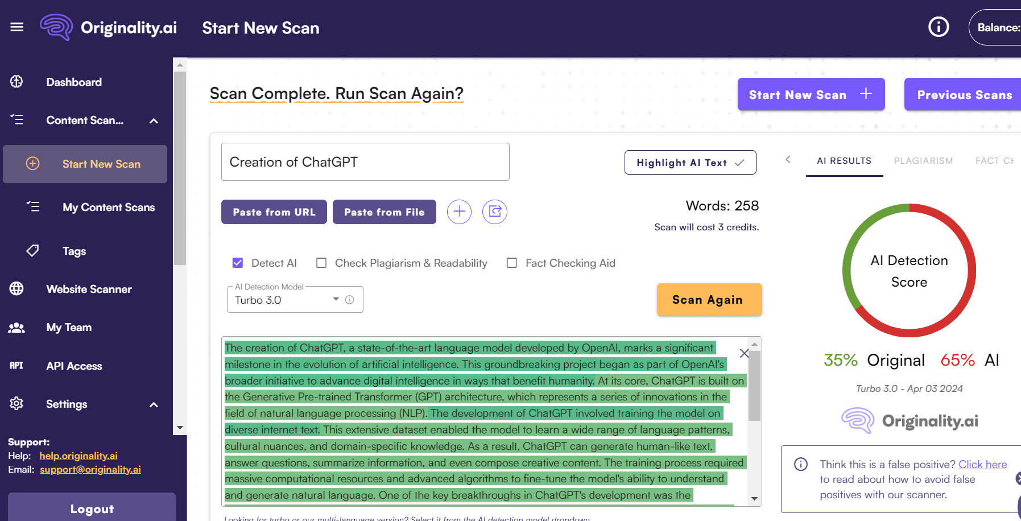The image size is (1021, 521).
Task: Click the sidebar vertical scrollbar
Action: [180, 171]
